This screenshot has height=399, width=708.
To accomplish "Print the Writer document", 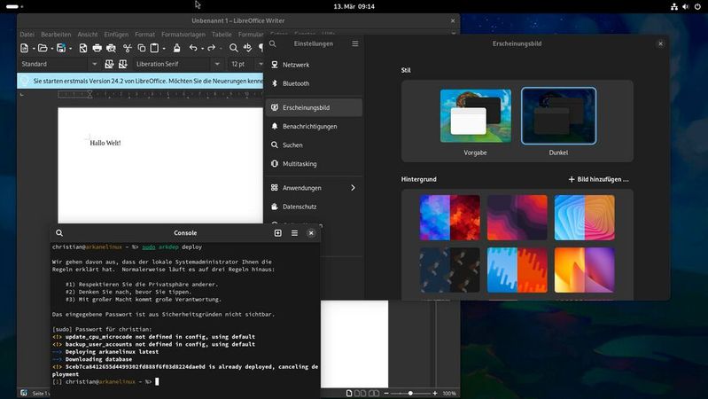I will [97, 48].
